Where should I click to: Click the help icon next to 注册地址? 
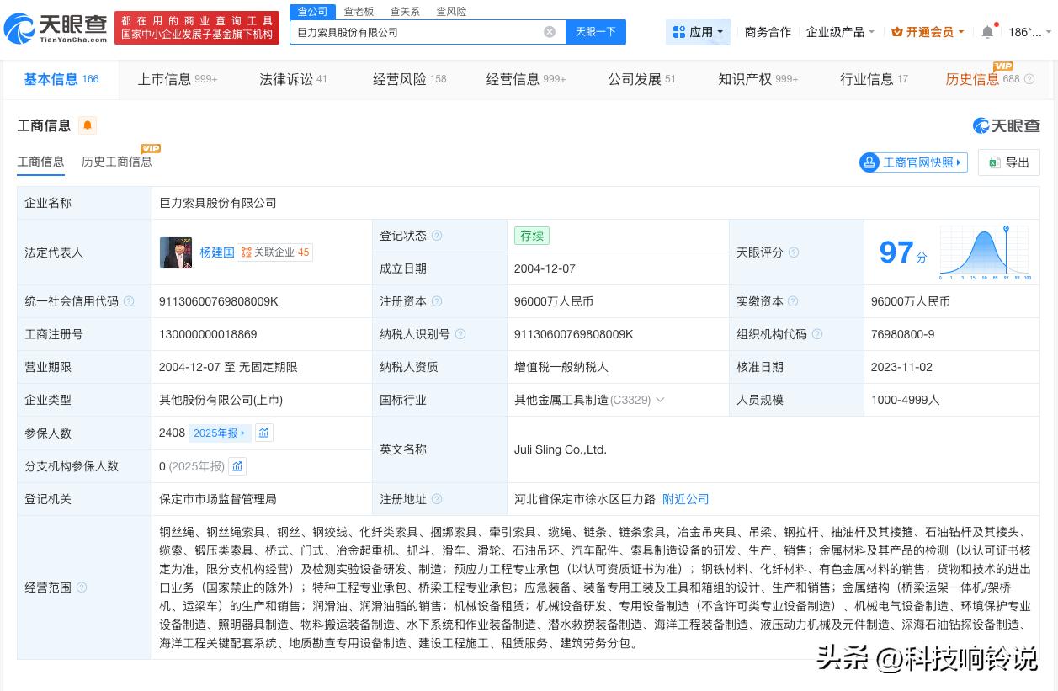(x=437, y=499)
